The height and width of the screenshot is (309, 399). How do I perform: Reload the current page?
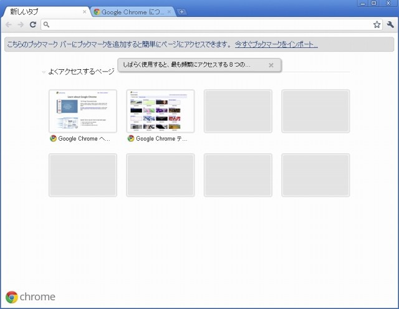tap(33, 25)
